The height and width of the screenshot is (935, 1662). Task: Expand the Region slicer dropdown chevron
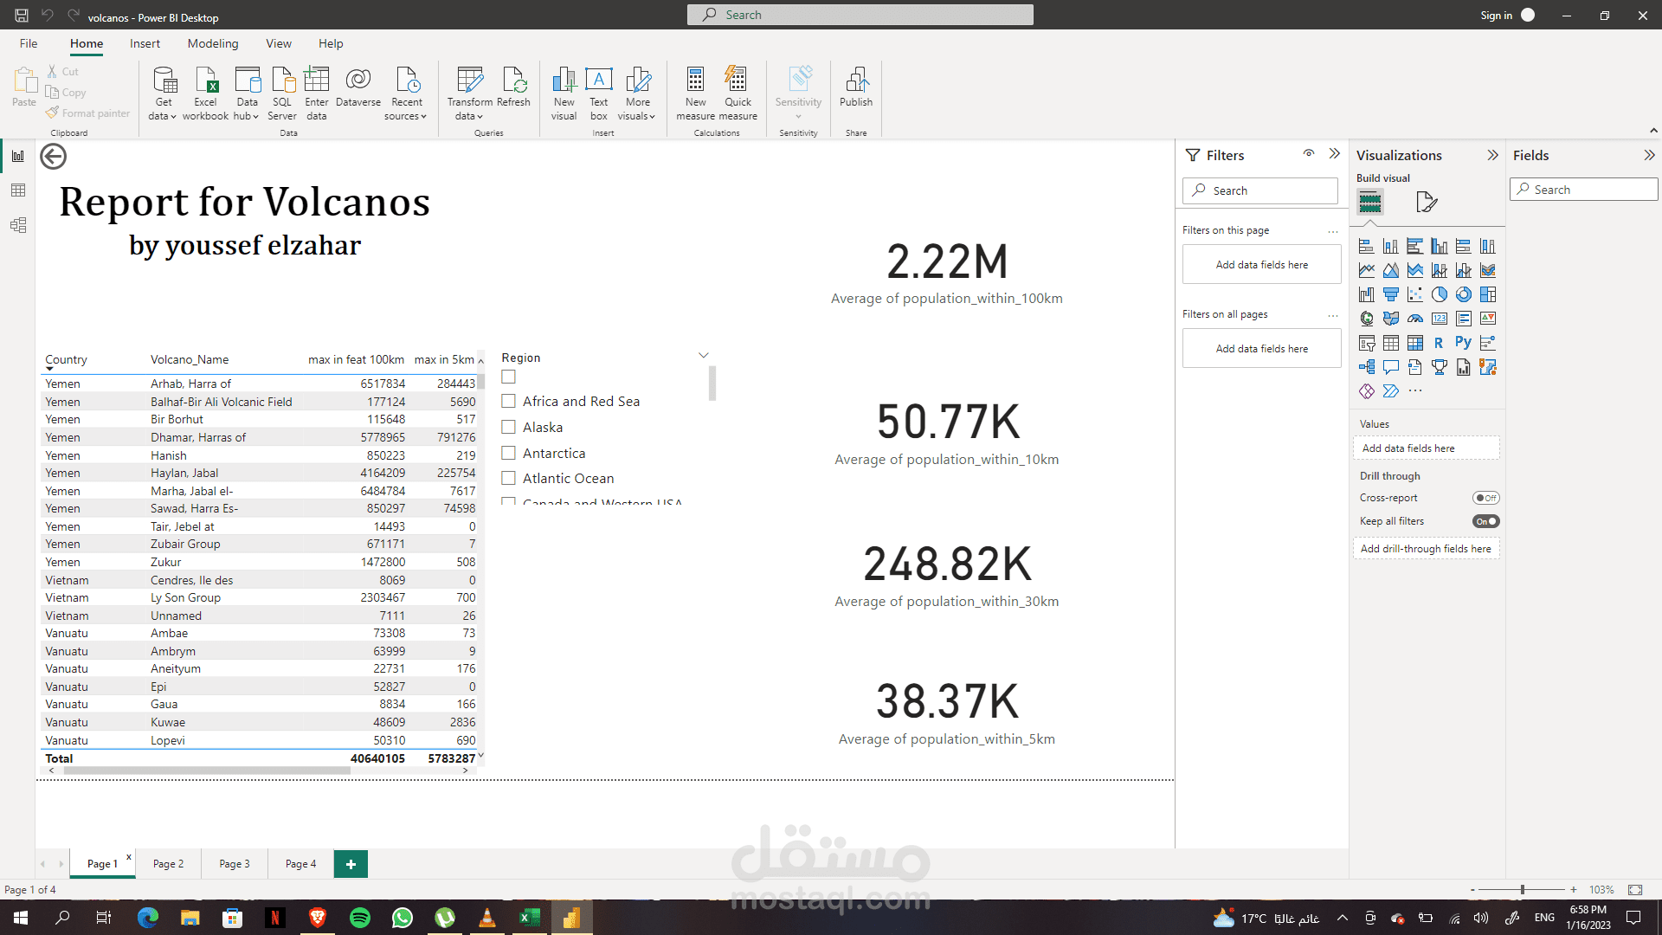tap(704, 356)
